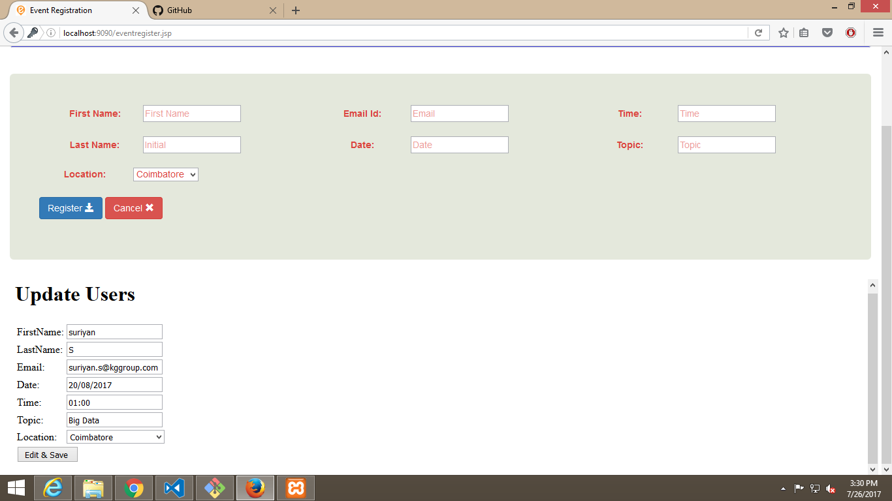Click the Initial last name field

pos(192,145)
